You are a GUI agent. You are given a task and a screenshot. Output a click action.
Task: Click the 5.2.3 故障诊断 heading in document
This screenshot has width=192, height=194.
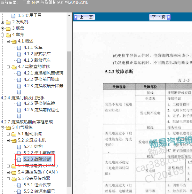click(119, 72)
